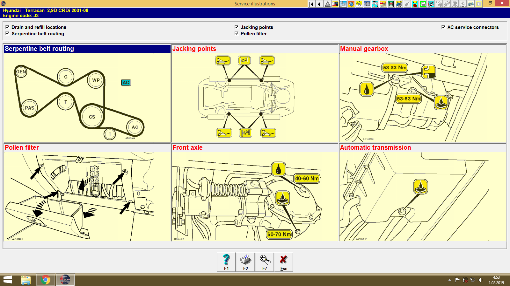Turn off the Pollen filter checkbox
The height and width of the screenshot is (286, 510).
(x=237, y=34)
